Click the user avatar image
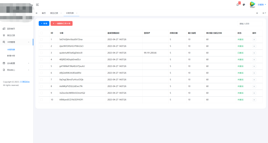The image size is (268, 143). pyautogui.click(x=252, y=4)
